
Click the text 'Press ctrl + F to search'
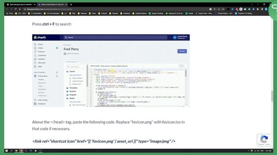pos(52,24)
